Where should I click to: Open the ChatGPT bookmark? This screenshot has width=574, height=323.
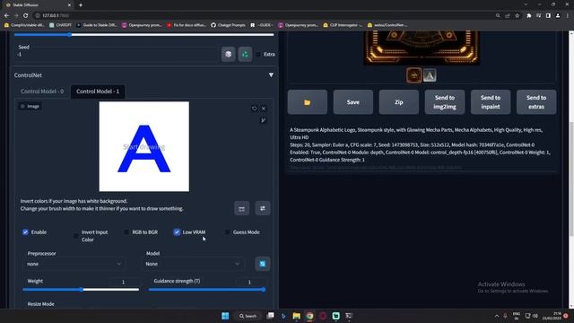click(60, 25)
